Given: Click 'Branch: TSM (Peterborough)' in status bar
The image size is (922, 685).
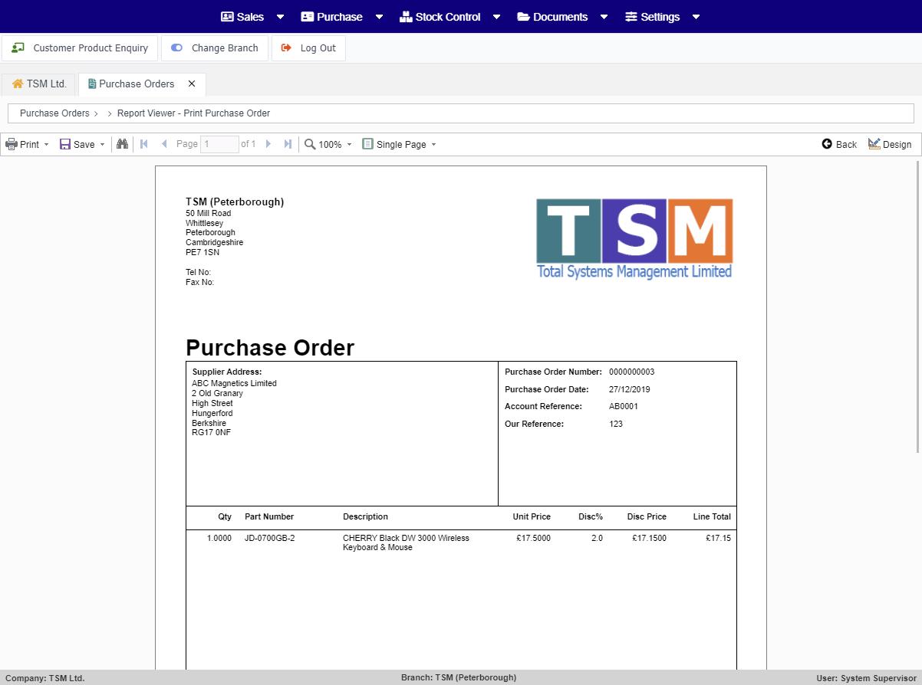Looking at the screenshot, I should [x=459, y=677].
